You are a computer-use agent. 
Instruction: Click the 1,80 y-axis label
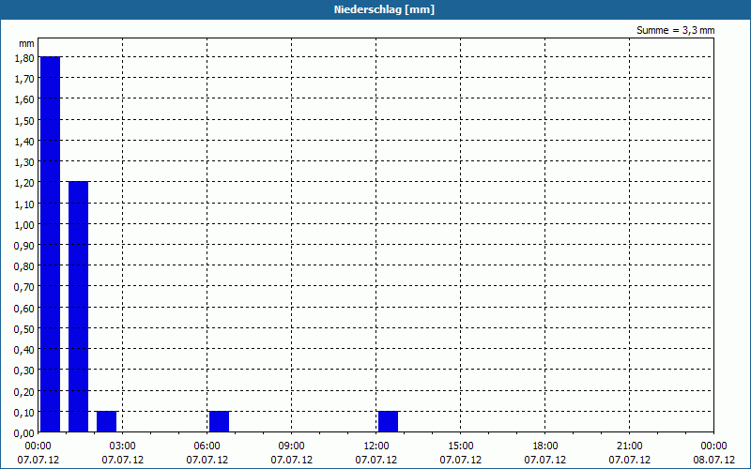24,58
